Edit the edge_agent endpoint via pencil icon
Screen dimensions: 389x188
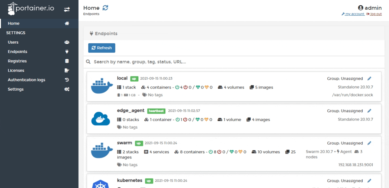click(369, 111)
